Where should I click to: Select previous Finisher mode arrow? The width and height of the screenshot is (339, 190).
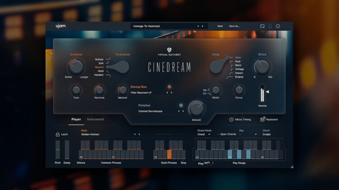pyautogui.click(x=179, y=111)
